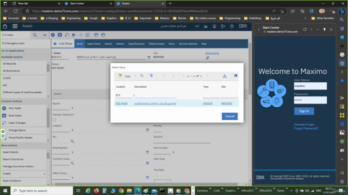Screen dimensions: 348x195
Task: Open the Location field detail chevron
Action: pos(72,130)
